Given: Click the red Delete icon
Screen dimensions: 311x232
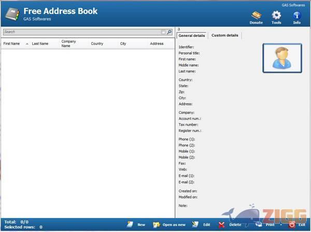Looking at the screenshot, I should (222, 225).
